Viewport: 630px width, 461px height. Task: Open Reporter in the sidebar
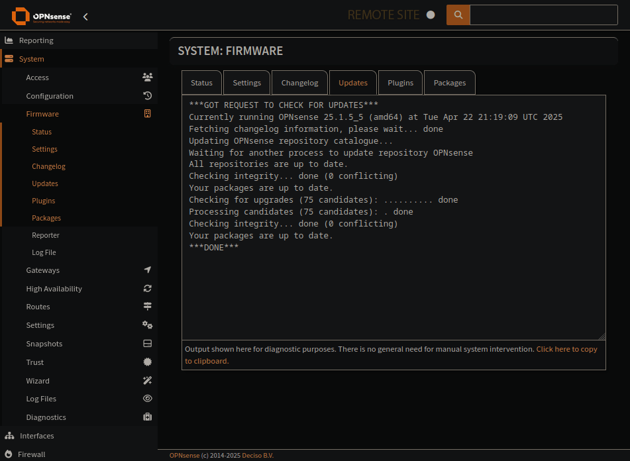[x=46, y=235]
